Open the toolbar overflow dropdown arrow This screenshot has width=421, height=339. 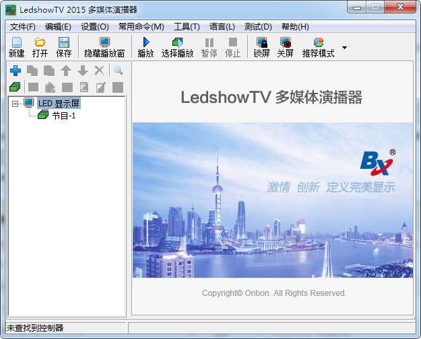point(345,48)
